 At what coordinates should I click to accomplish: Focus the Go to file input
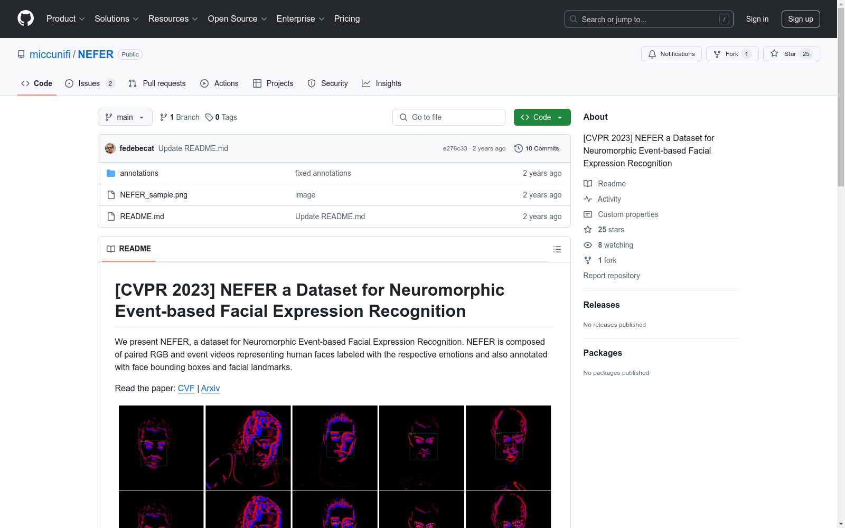coord(449,117)
